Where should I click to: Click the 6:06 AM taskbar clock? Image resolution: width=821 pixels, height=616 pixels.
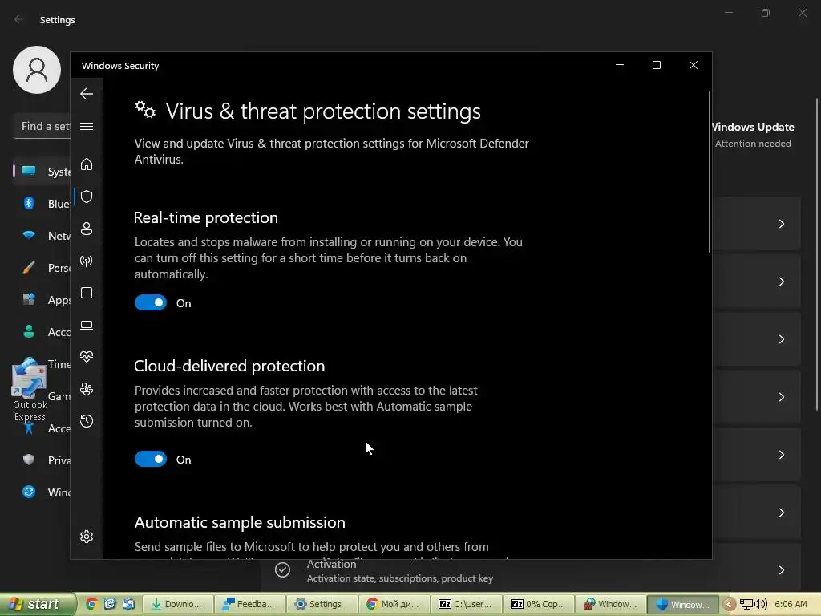791,604
